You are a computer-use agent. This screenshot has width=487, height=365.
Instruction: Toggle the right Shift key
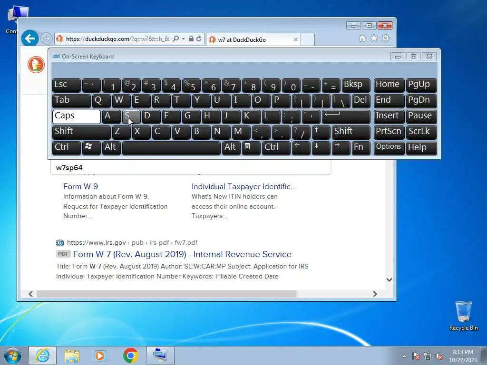[x=351, y=132]
